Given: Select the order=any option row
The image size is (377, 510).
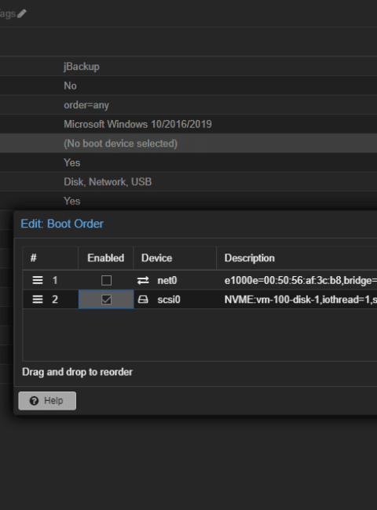Looking at the screenshot, I should [188, 104].
